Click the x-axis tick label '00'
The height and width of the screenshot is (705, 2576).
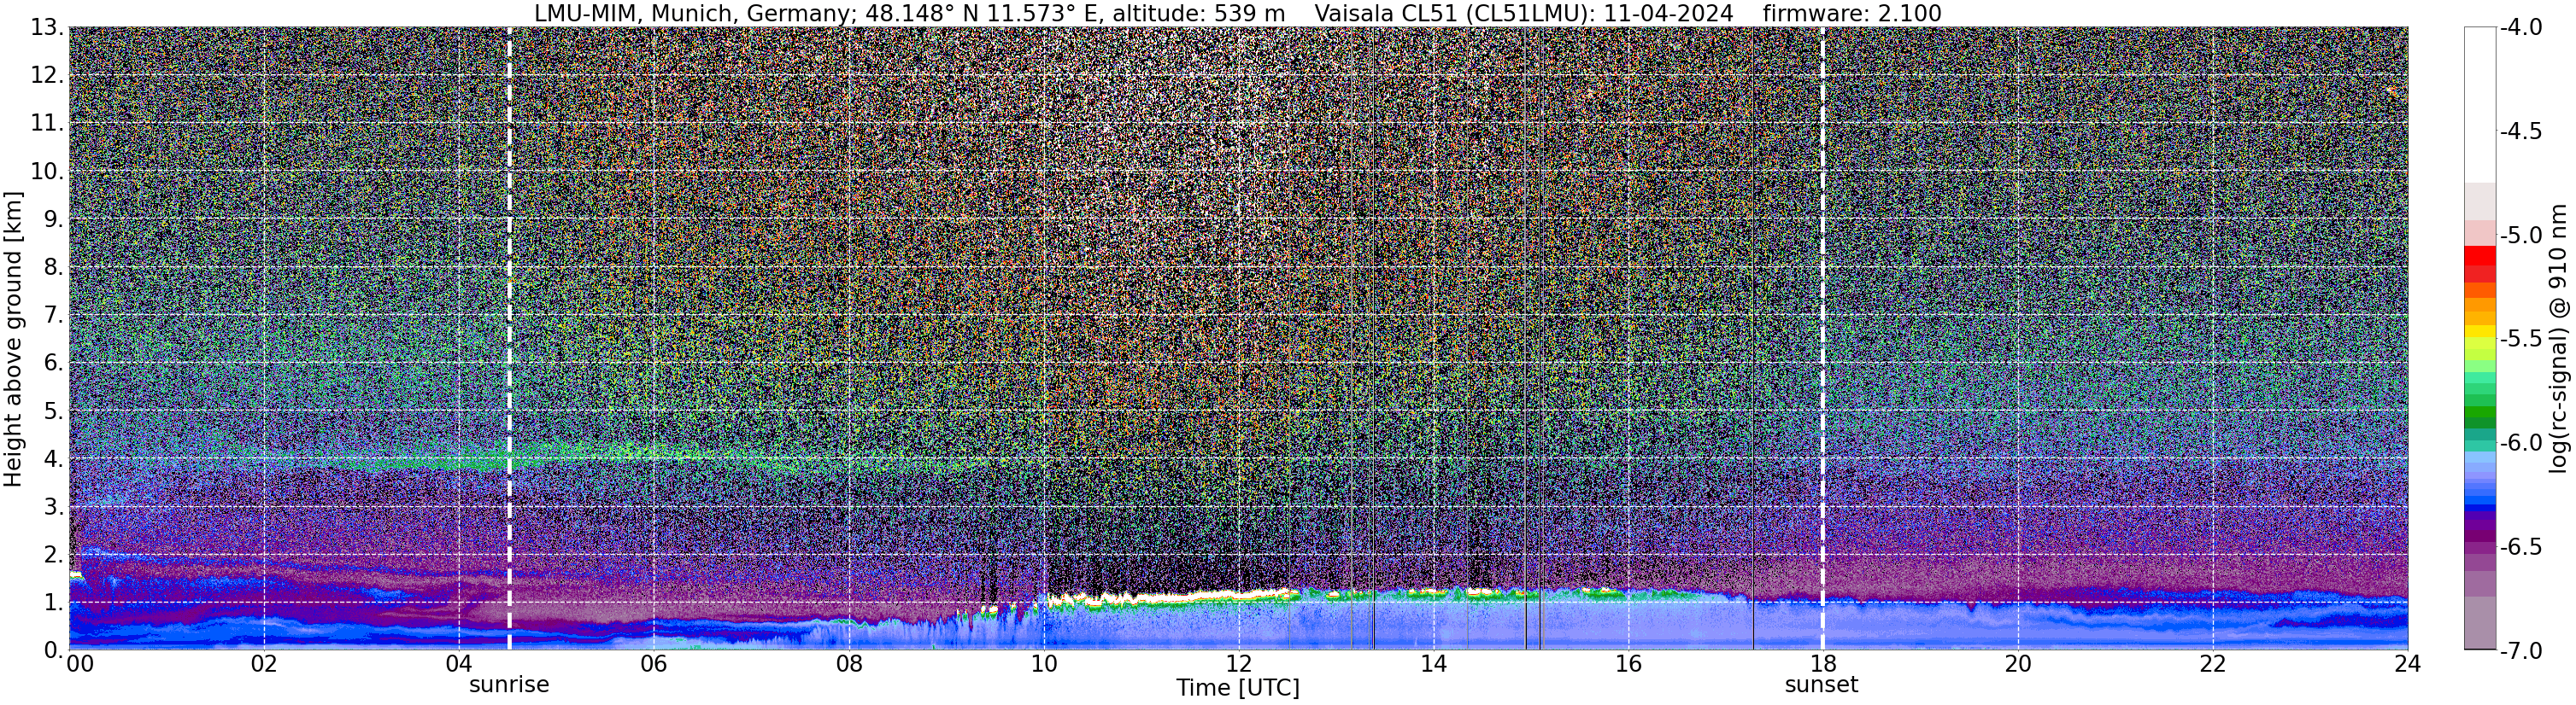tap(80, 664)
